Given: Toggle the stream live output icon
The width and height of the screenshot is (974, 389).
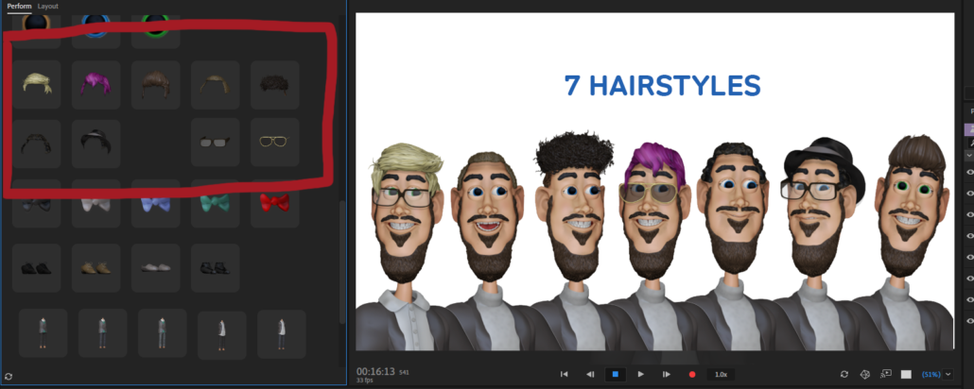Looking at the screenshot, I should pyautogui.click(x=886, y=375).
